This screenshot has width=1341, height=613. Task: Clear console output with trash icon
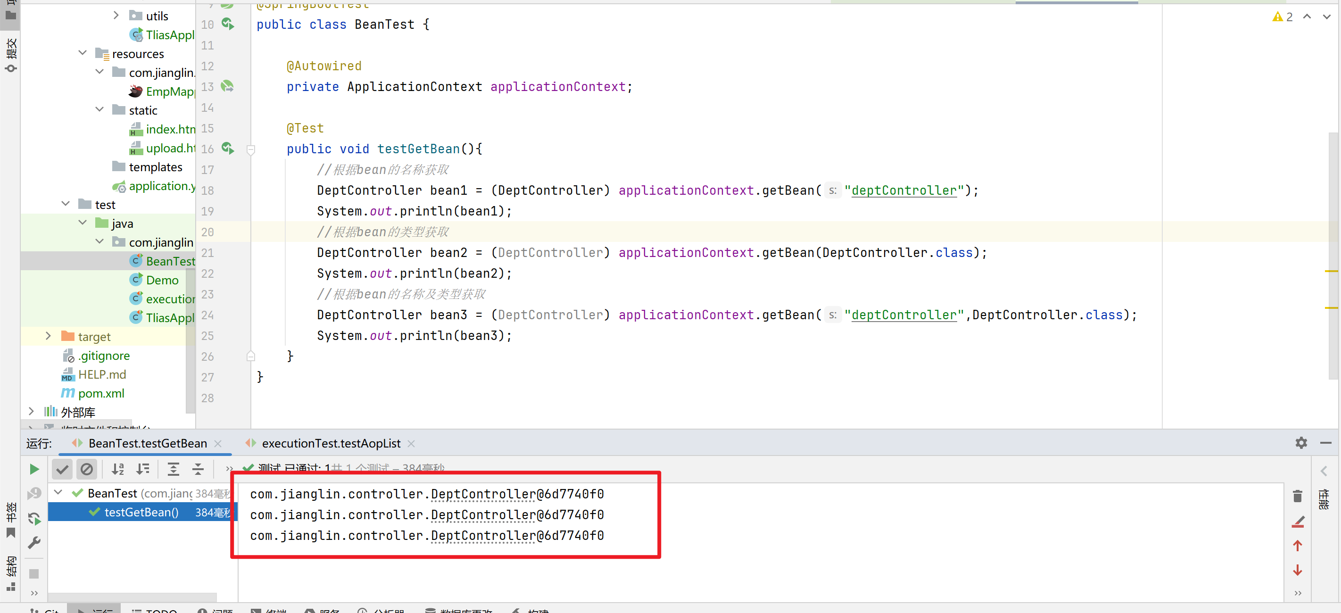coord(1297,497)
